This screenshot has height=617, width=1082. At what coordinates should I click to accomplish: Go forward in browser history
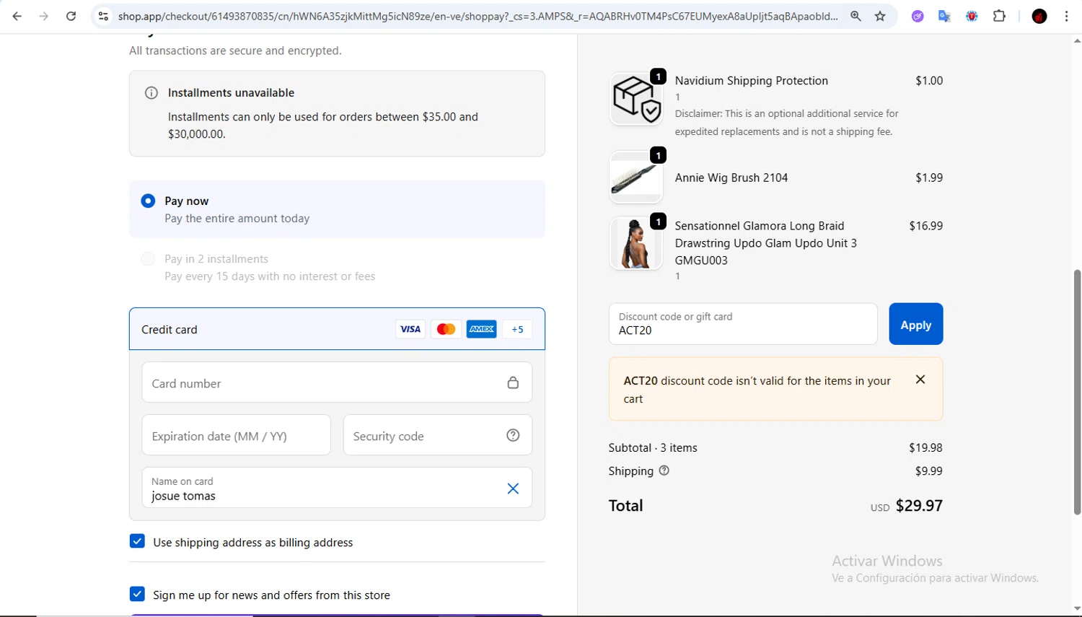44,16
